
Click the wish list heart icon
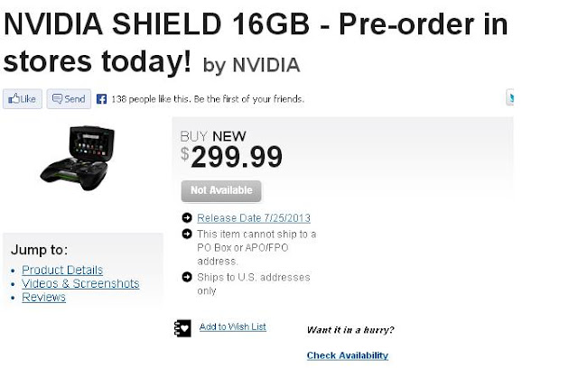pos(182,328)
